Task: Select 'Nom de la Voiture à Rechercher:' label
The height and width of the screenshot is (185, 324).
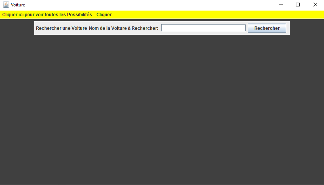Action: pyautogui.click(x=123, y=28)
